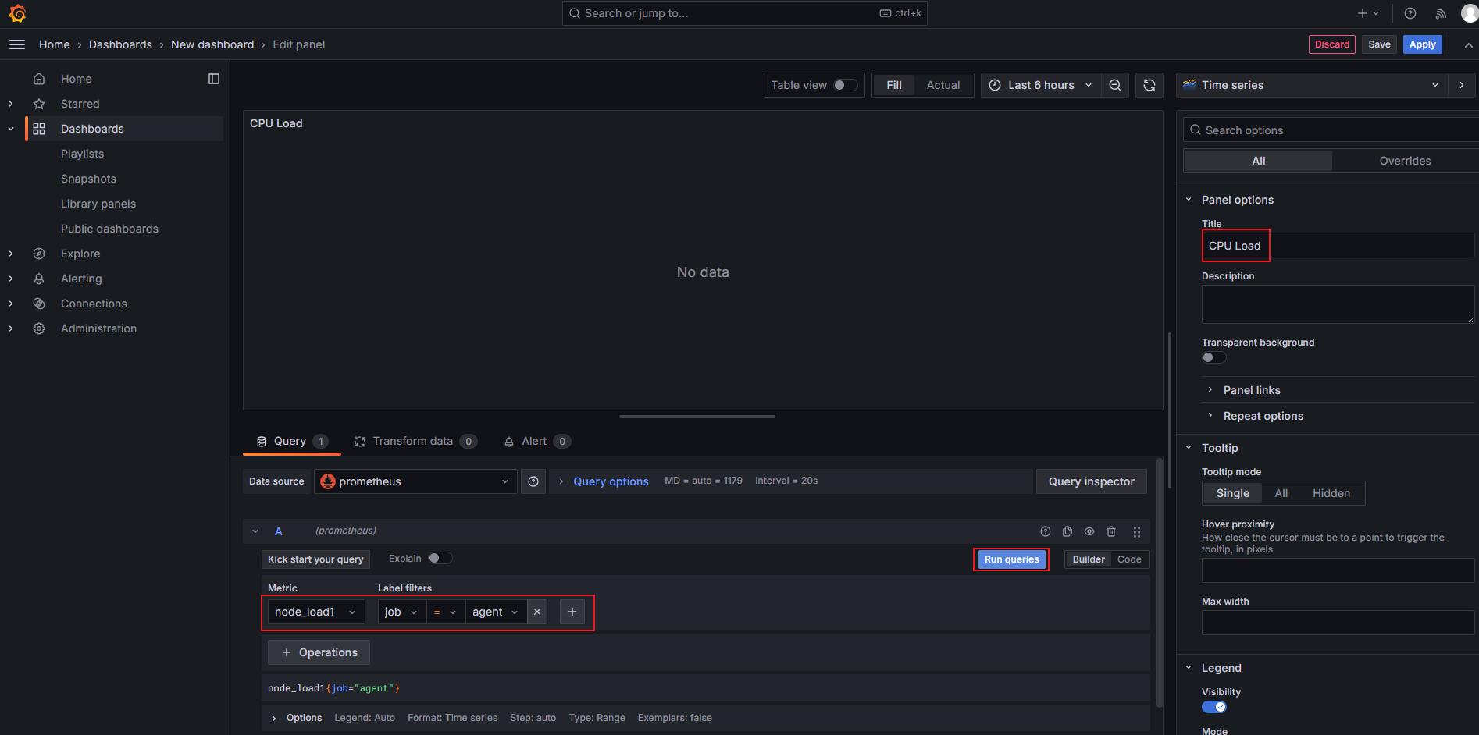Click the Apply button
This screenshot has width=1479, height=735.
[1422, 44]
